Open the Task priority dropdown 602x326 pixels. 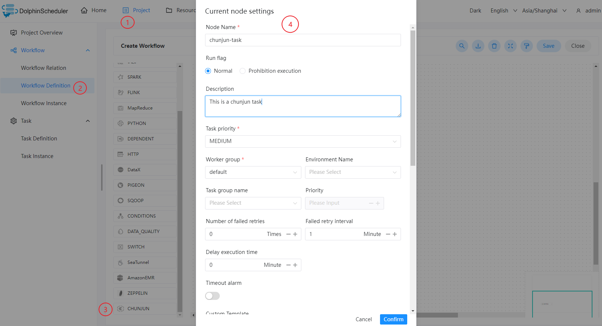[302, 141]
